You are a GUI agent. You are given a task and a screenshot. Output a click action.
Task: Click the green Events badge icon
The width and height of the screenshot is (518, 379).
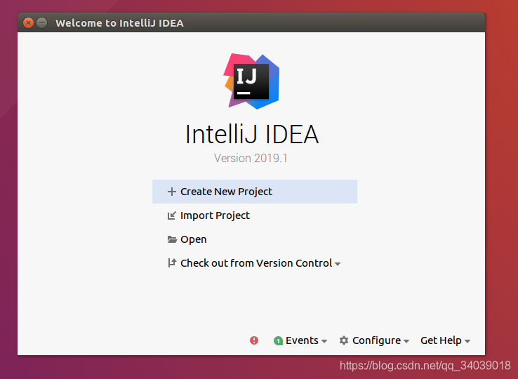tap(278, 340)
